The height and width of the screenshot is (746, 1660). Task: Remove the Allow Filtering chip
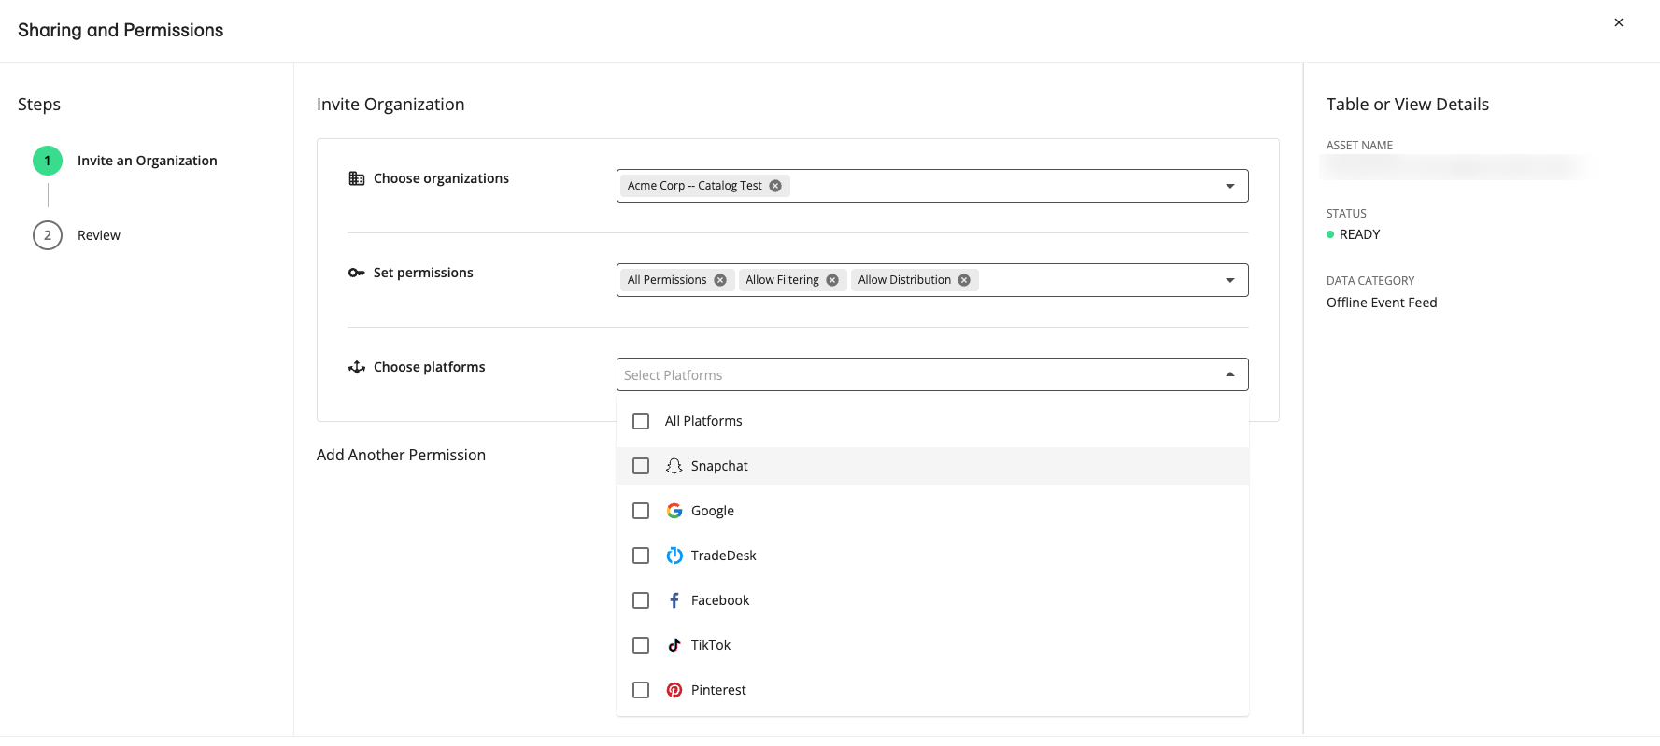coord(832,280)
